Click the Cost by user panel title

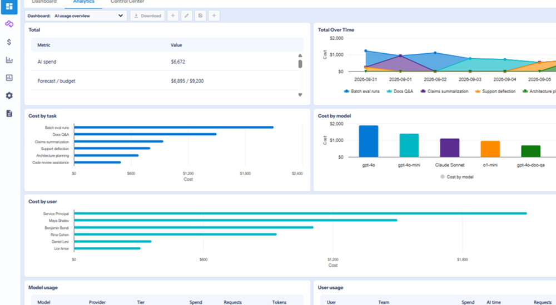pyautogui.click(x=43, y=201)
